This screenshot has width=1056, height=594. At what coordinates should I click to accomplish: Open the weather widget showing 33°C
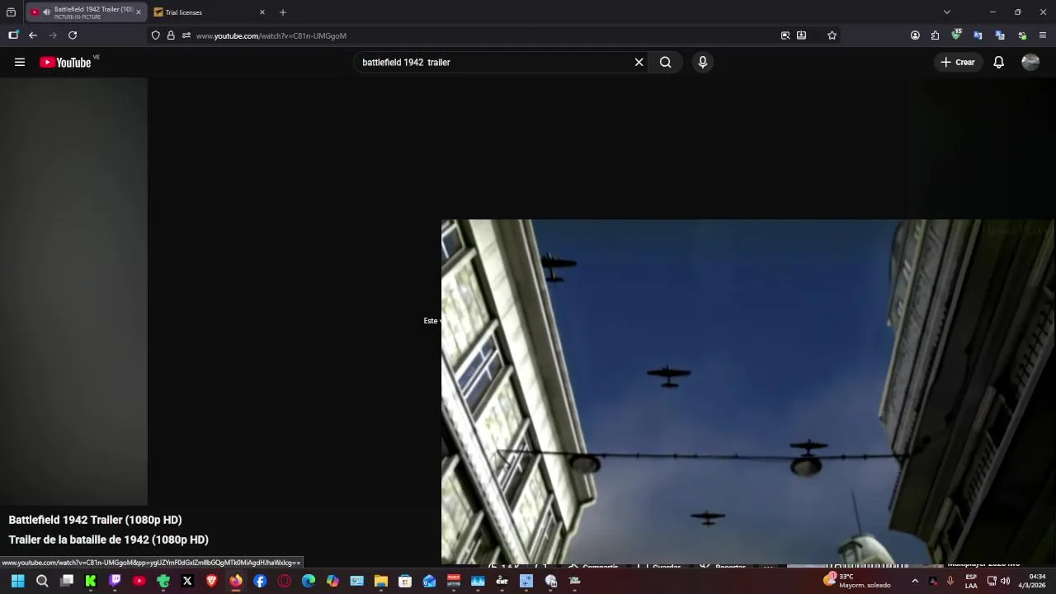click(x=858, y=581)
